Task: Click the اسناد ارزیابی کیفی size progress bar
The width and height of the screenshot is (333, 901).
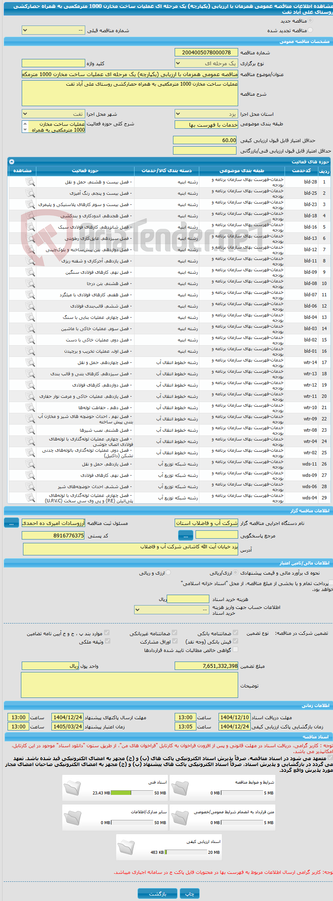Action: click(186, 852)
